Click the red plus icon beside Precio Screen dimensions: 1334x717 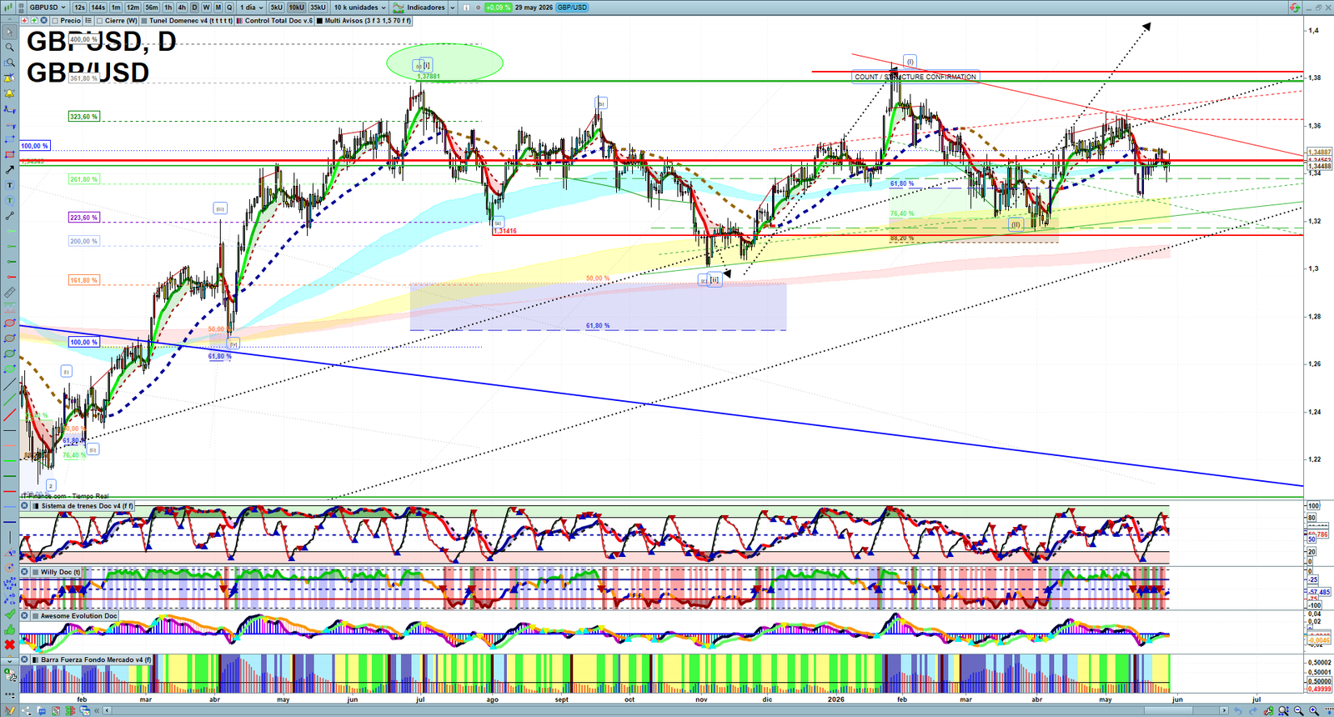click(24, 20)
